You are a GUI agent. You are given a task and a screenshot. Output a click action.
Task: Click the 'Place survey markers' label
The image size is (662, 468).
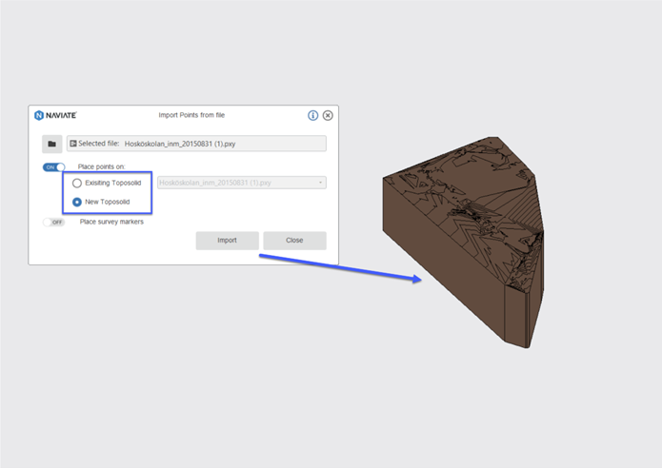(x=111, y=222)
